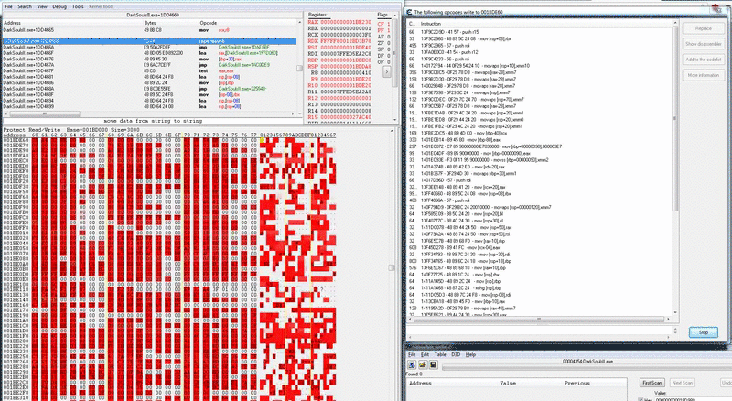Select opcode row 1411A1468 xchg [rsp],rbp

(539, 288)
